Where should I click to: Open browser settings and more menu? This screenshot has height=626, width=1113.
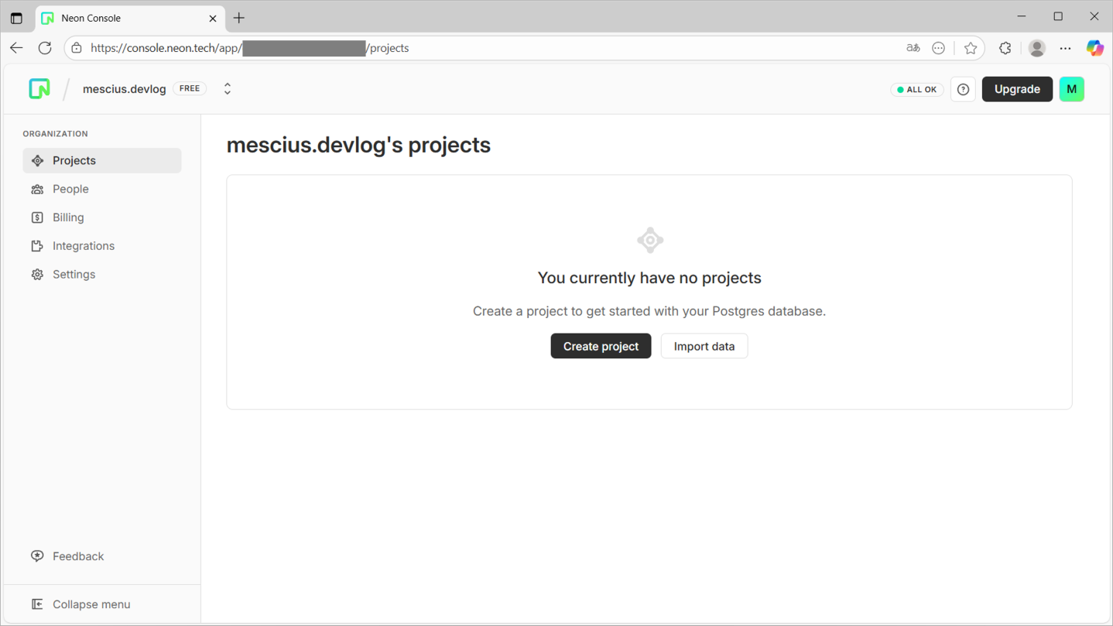tap(1065, 48)
